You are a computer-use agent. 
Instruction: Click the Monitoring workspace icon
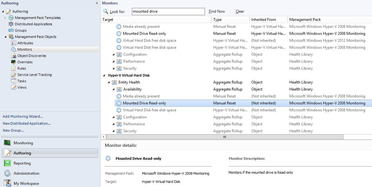7,143
